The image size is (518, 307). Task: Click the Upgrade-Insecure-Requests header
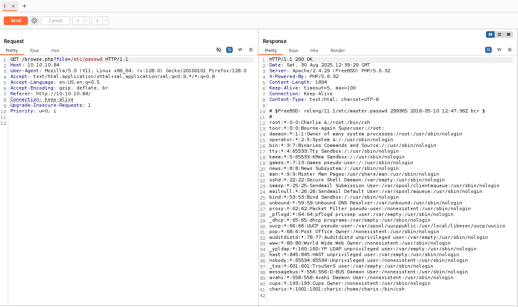tap(51, 105)
